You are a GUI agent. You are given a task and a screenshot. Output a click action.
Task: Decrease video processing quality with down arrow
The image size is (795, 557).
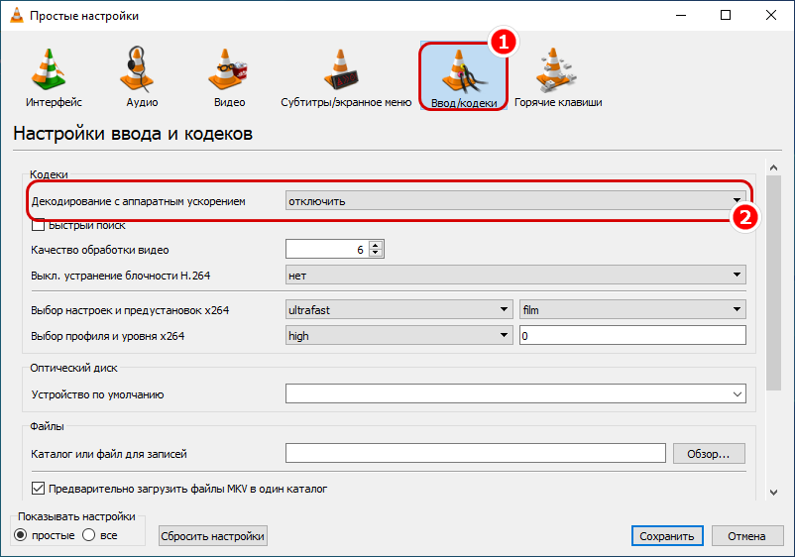[375, 253]
